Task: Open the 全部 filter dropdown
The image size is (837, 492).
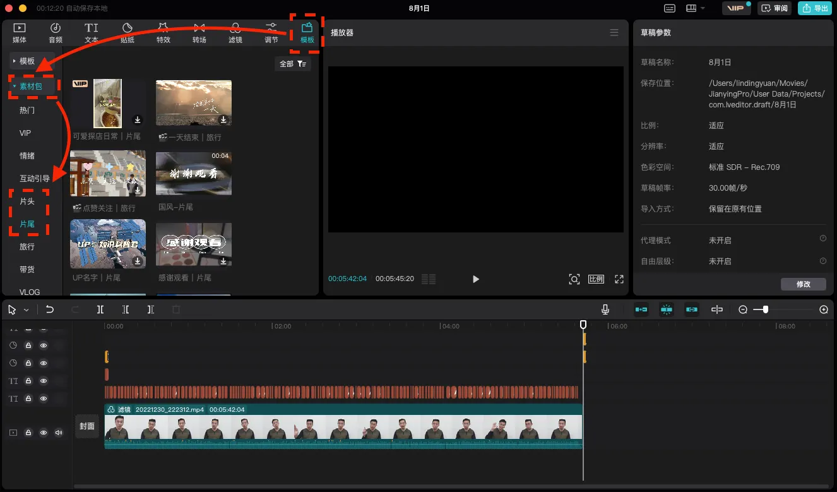Action: 293,64
